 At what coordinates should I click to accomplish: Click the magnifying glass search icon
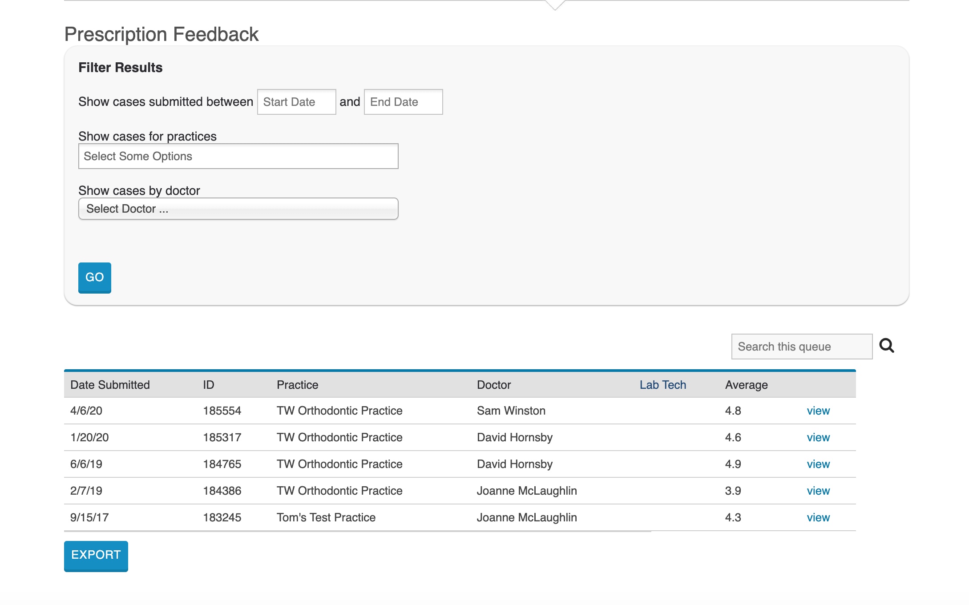pyautogui.click(x=886, y=346)
